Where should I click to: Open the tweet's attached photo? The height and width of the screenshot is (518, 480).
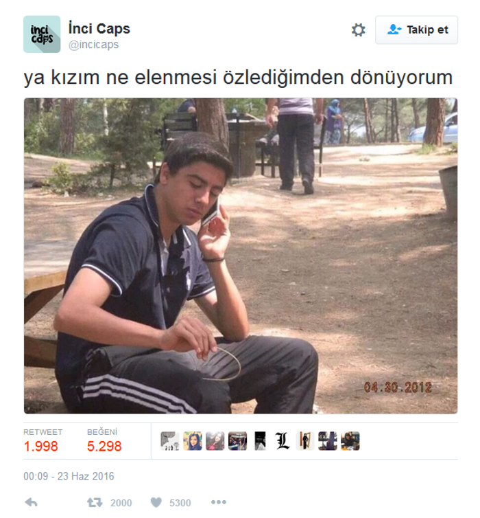(241, 256)
